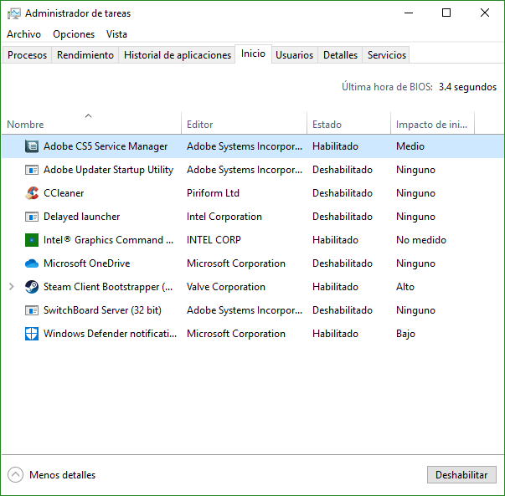This screenshot has width=505, height=496.
Task: Click the CCleaner icon
Action: point(32,193)
